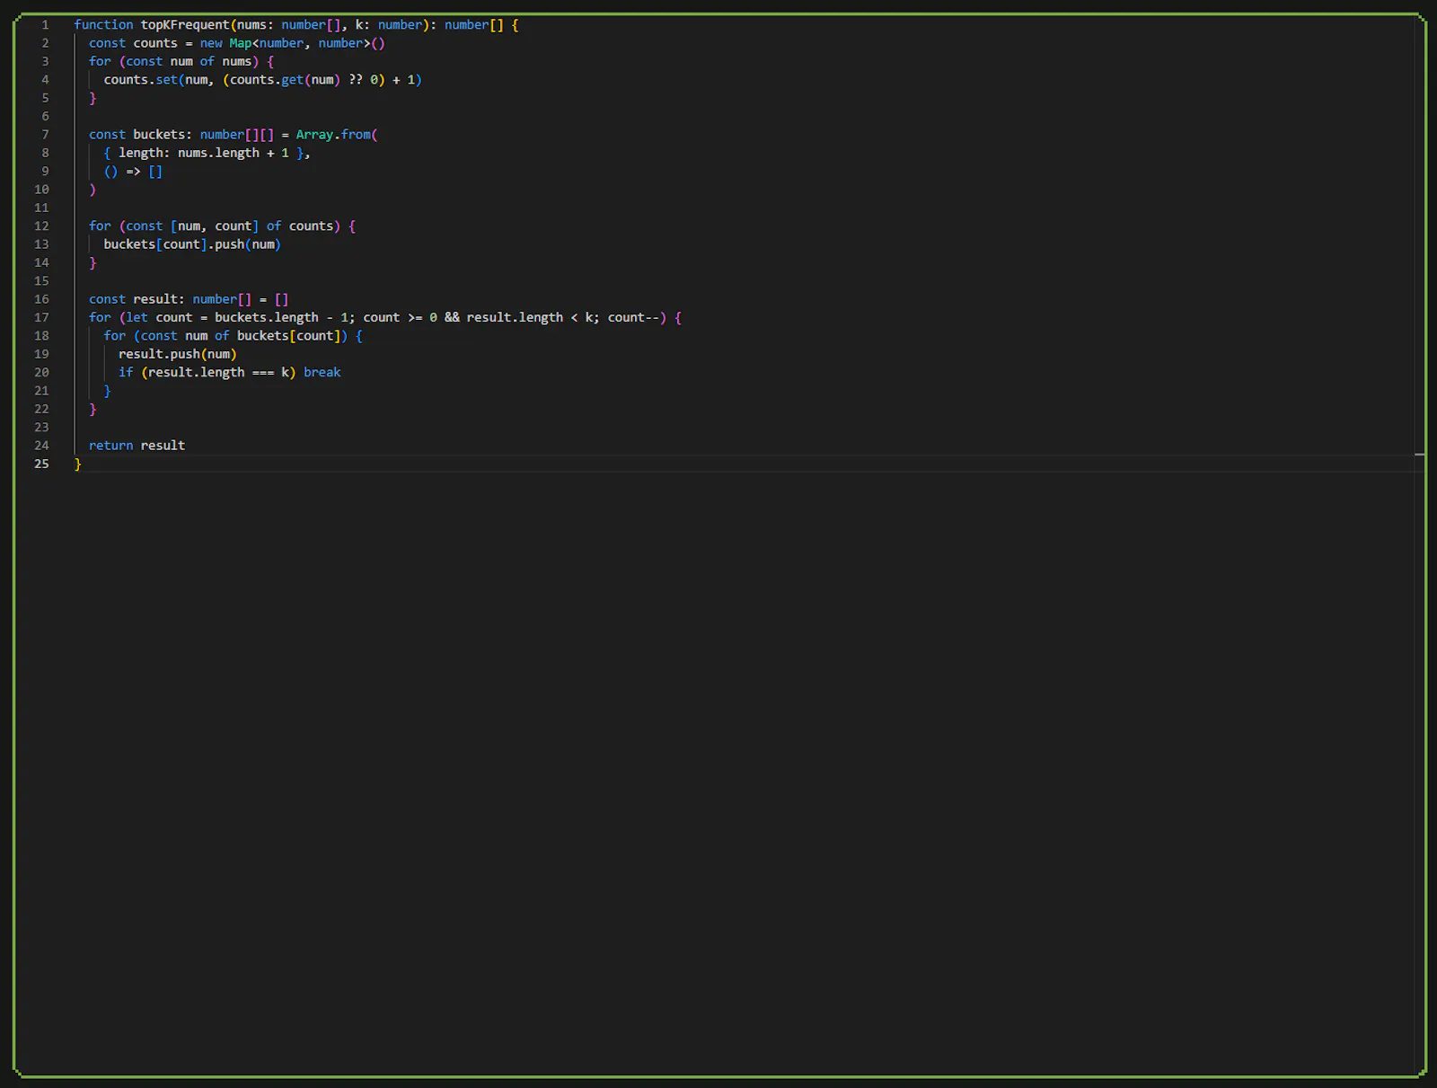Click the arrow '=>' on line 9

point(133,172)
